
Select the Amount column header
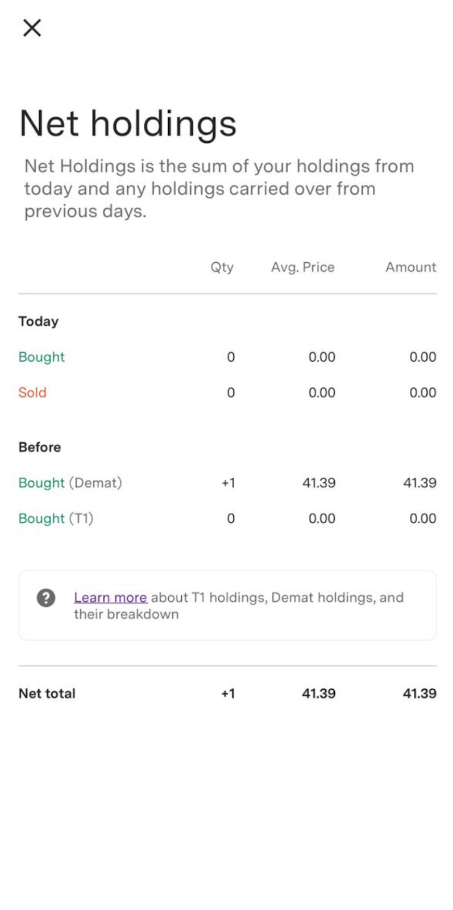click(x=410, y=267)
